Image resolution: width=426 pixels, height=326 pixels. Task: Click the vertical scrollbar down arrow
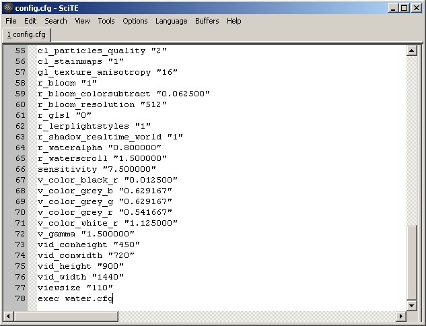tap(412, 305)
